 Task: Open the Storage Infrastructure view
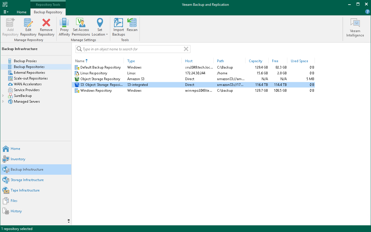coord(27,180)
